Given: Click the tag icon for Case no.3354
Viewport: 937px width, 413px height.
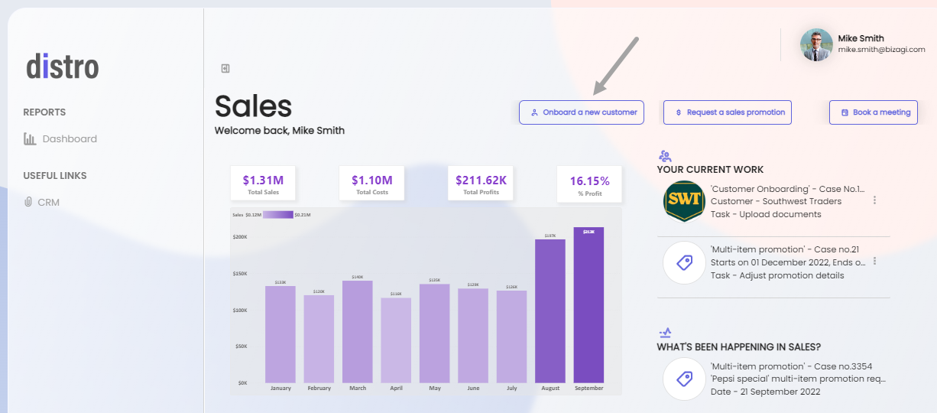Looking at the screenshot, I should 684,379.
